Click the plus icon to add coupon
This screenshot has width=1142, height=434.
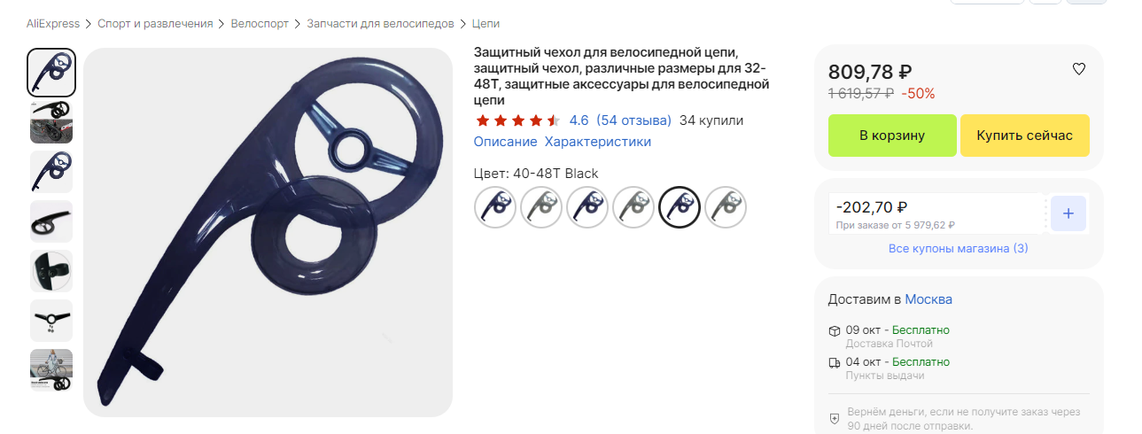[x=1068, y=213]
